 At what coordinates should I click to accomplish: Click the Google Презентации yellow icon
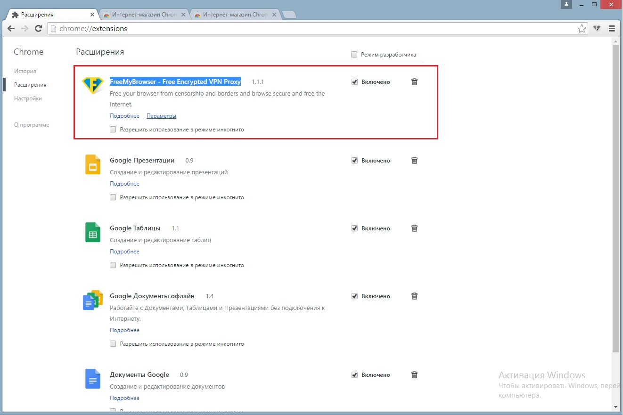[x=93, y=164]
